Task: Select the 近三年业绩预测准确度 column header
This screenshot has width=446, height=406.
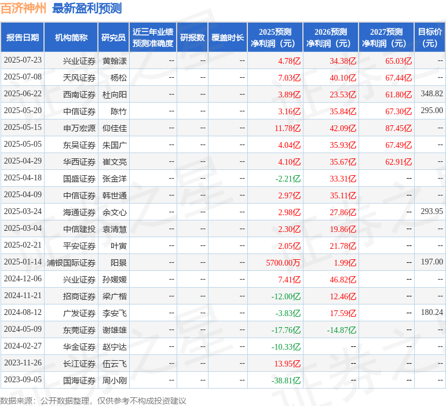Action: 153,37
